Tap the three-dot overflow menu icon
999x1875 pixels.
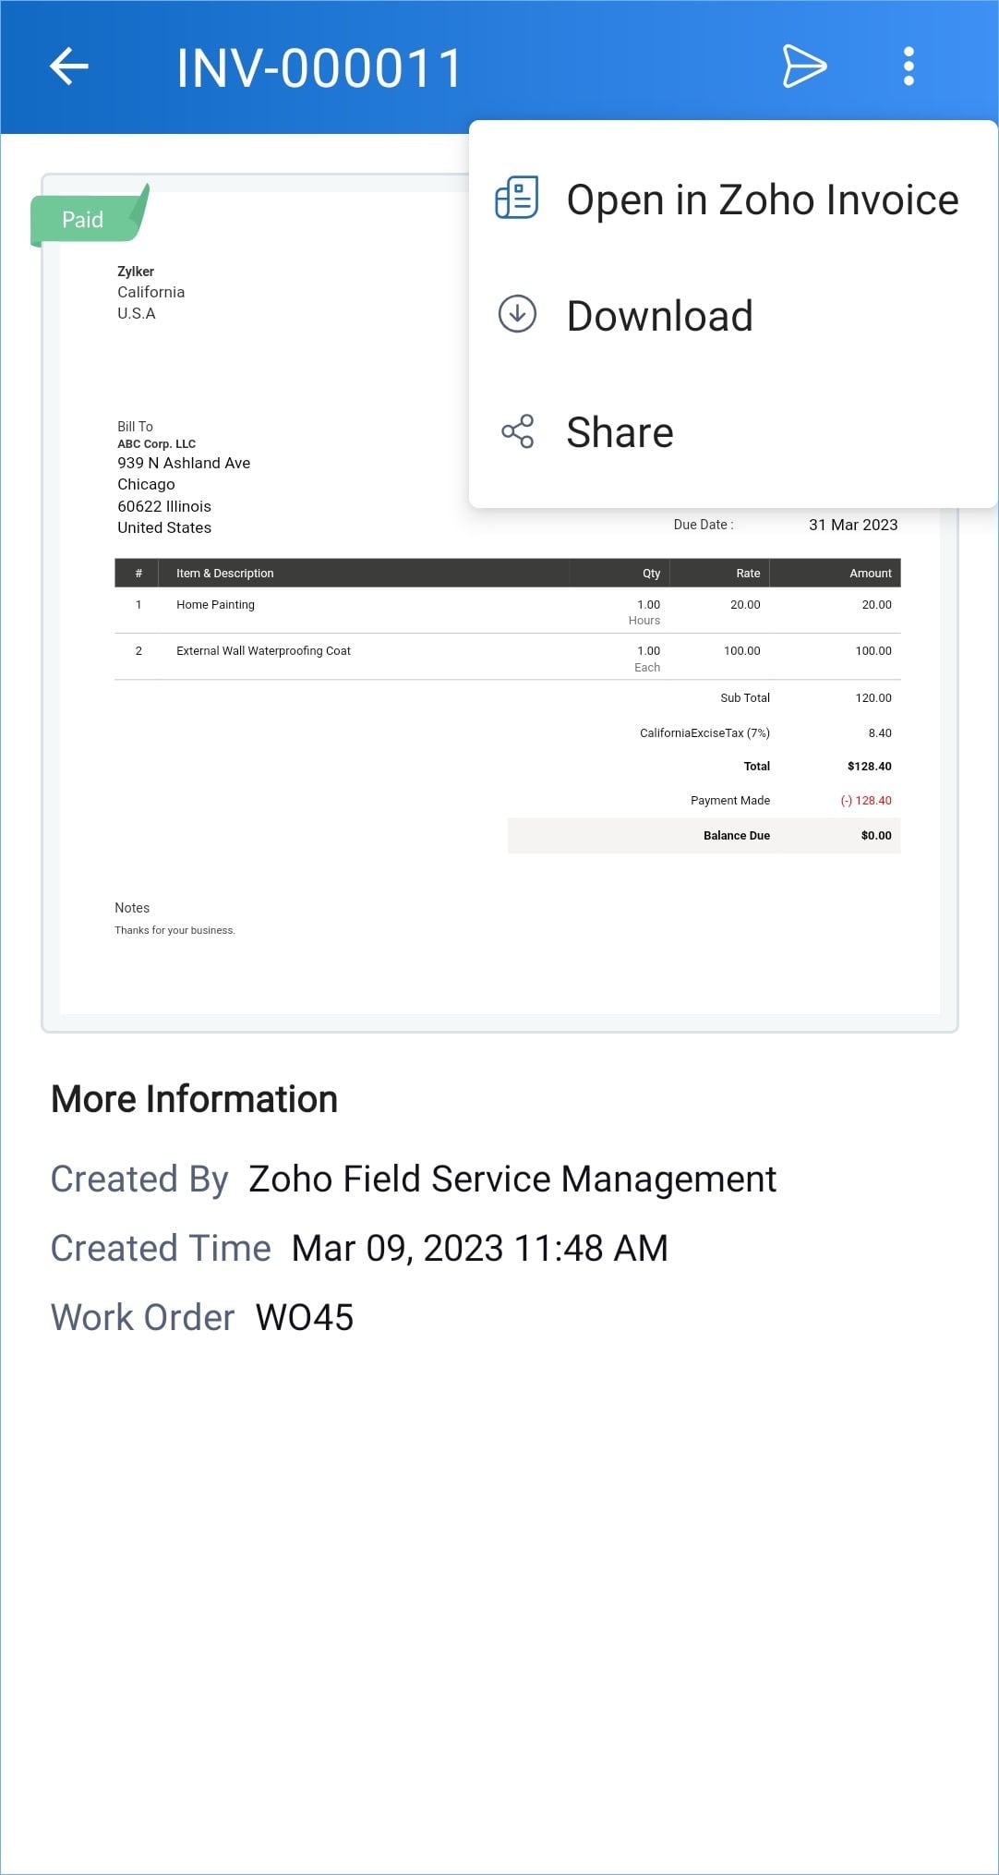pos(909,67)
